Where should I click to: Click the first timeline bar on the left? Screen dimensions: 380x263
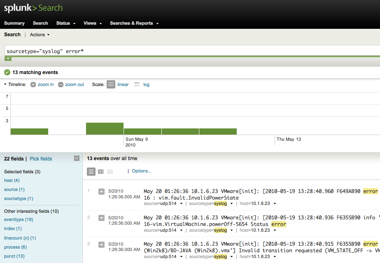pos(29,132)
